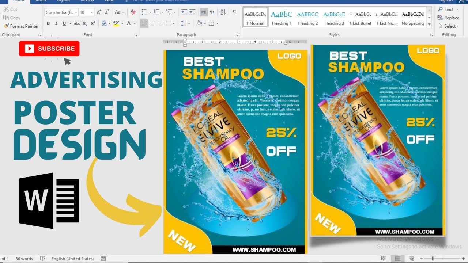Image resolution: width=468 pixels, height=263 pixels.
Task: Switch to Print Layout view icon
Action: (x=397, y=259)
